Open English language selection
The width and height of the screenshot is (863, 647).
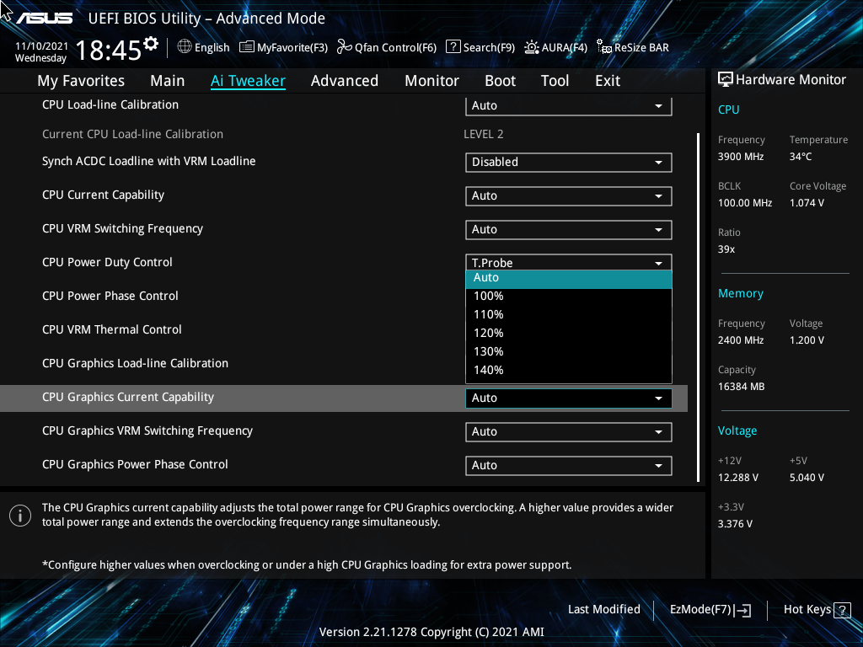(204, 47)
